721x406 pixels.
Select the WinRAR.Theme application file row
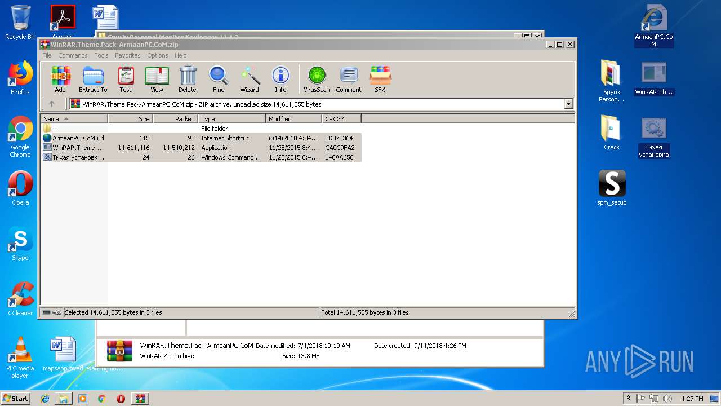(201, 148)
